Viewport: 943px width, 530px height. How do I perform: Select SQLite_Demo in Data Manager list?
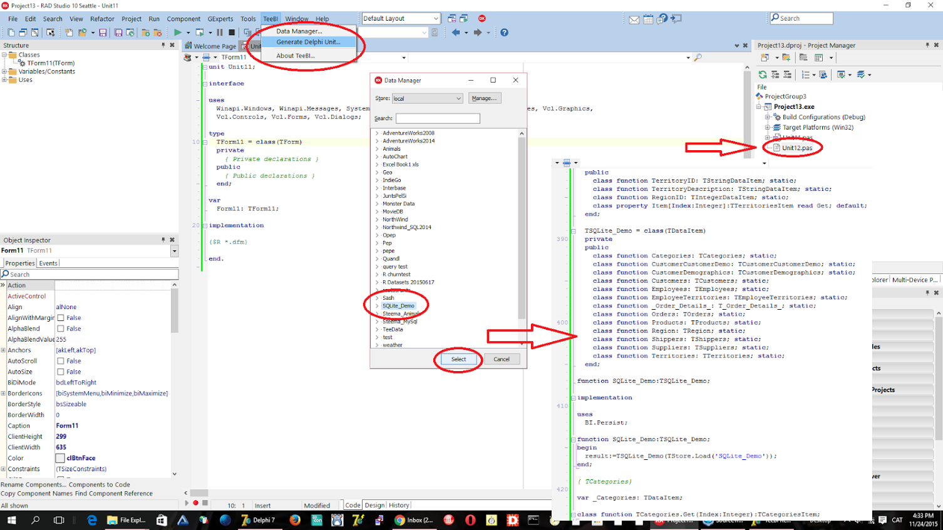(398, 306)
